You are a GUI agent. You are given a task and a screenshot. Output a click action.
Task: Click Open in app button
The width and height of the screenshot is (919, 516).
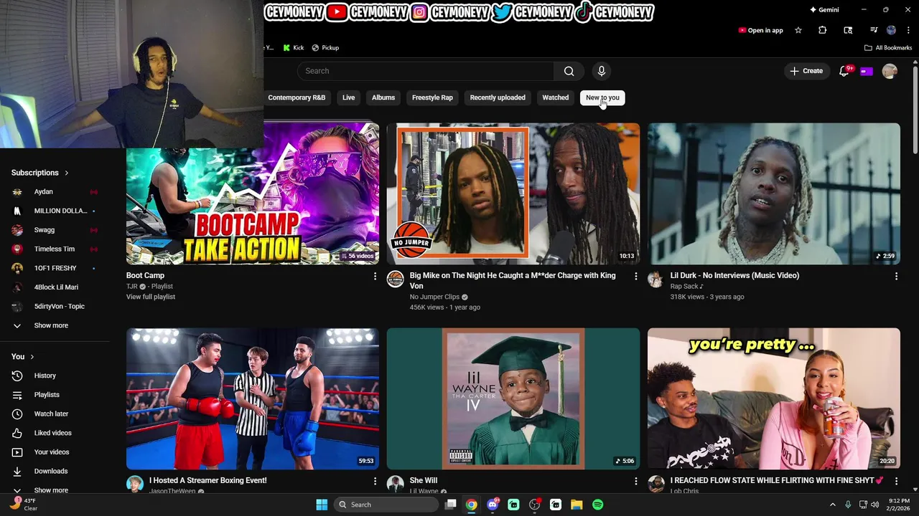760,30
